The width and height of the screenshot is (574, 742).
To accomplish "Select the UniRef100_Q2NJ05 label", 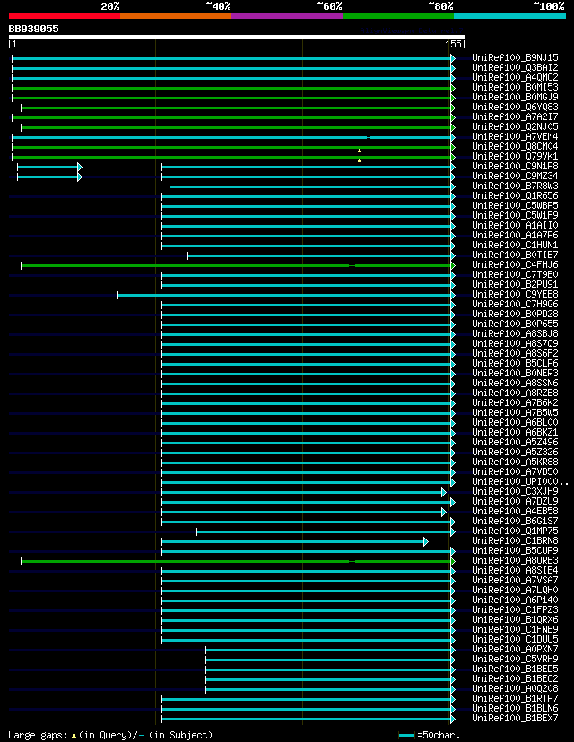I will [x=515, y=126].
